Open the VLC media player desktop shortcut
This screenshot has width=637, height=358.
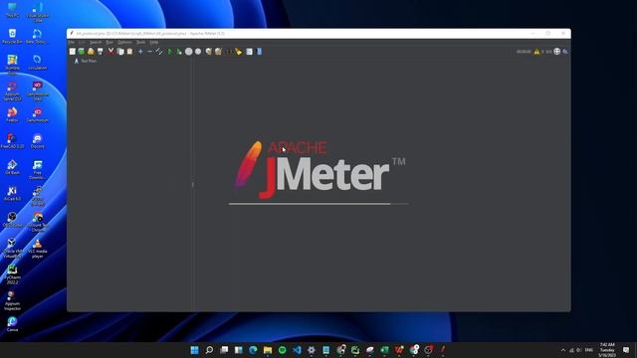pyautogui.click(x=38, y=248)
